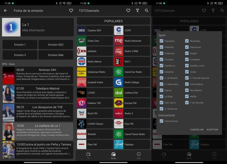The image size is (227, 164).
Task: Select the LOS40 Classic station
Action: 95,124
